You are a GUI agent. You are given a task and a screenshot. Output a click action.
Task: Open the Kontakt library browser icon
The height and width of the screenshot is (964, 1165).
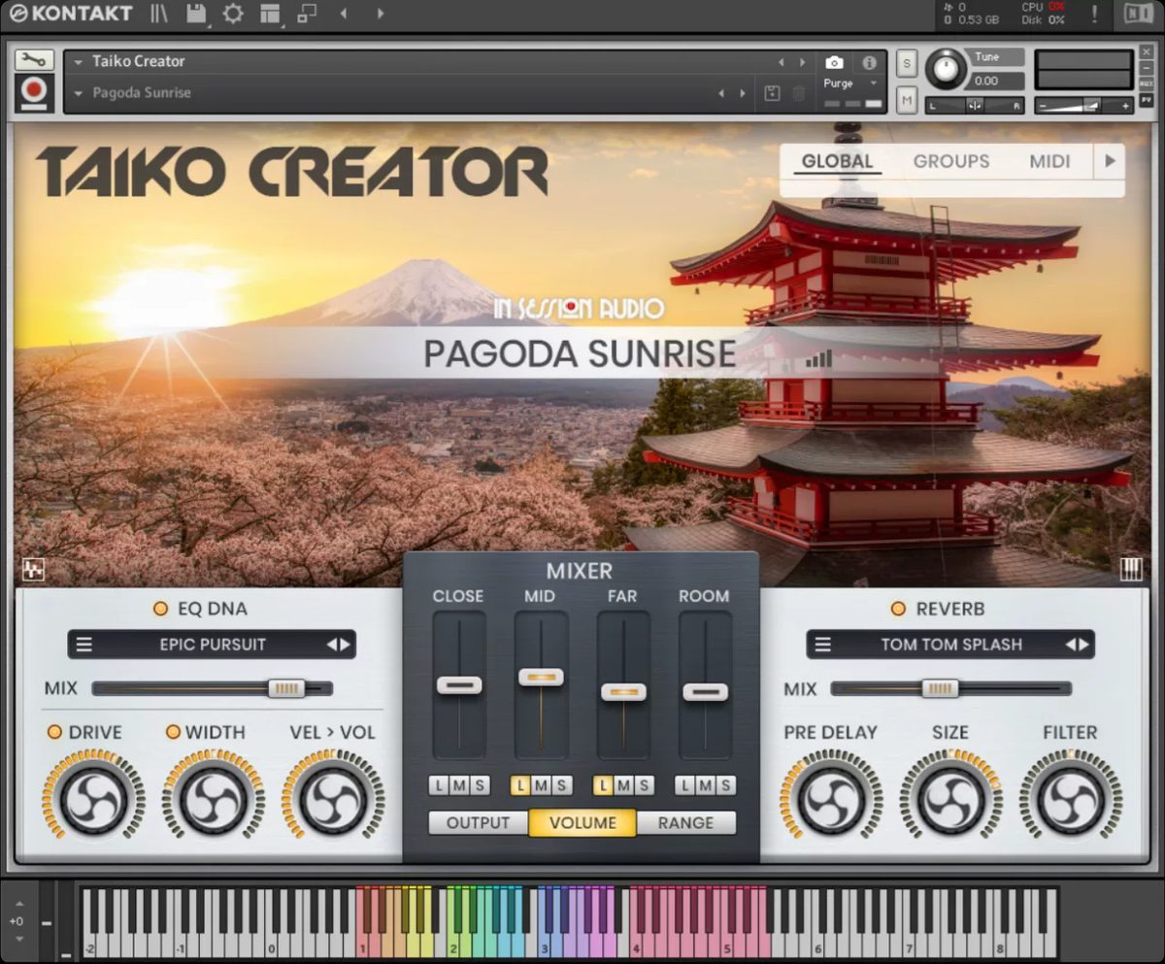[x=158, y=14]
